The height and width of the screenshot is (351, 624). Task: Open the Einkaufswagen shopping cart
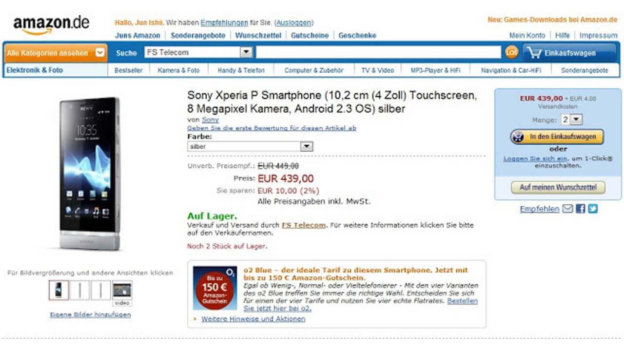569,53
